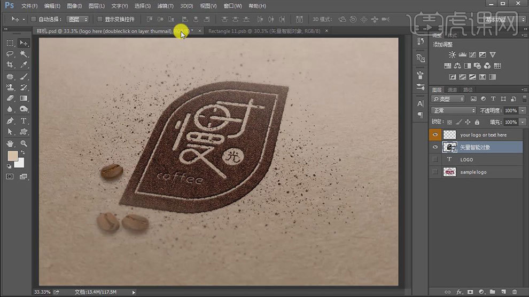Select the Blur tool
Image resolution: width=529 pixels, height=297 pixels.
coord(10,109)
